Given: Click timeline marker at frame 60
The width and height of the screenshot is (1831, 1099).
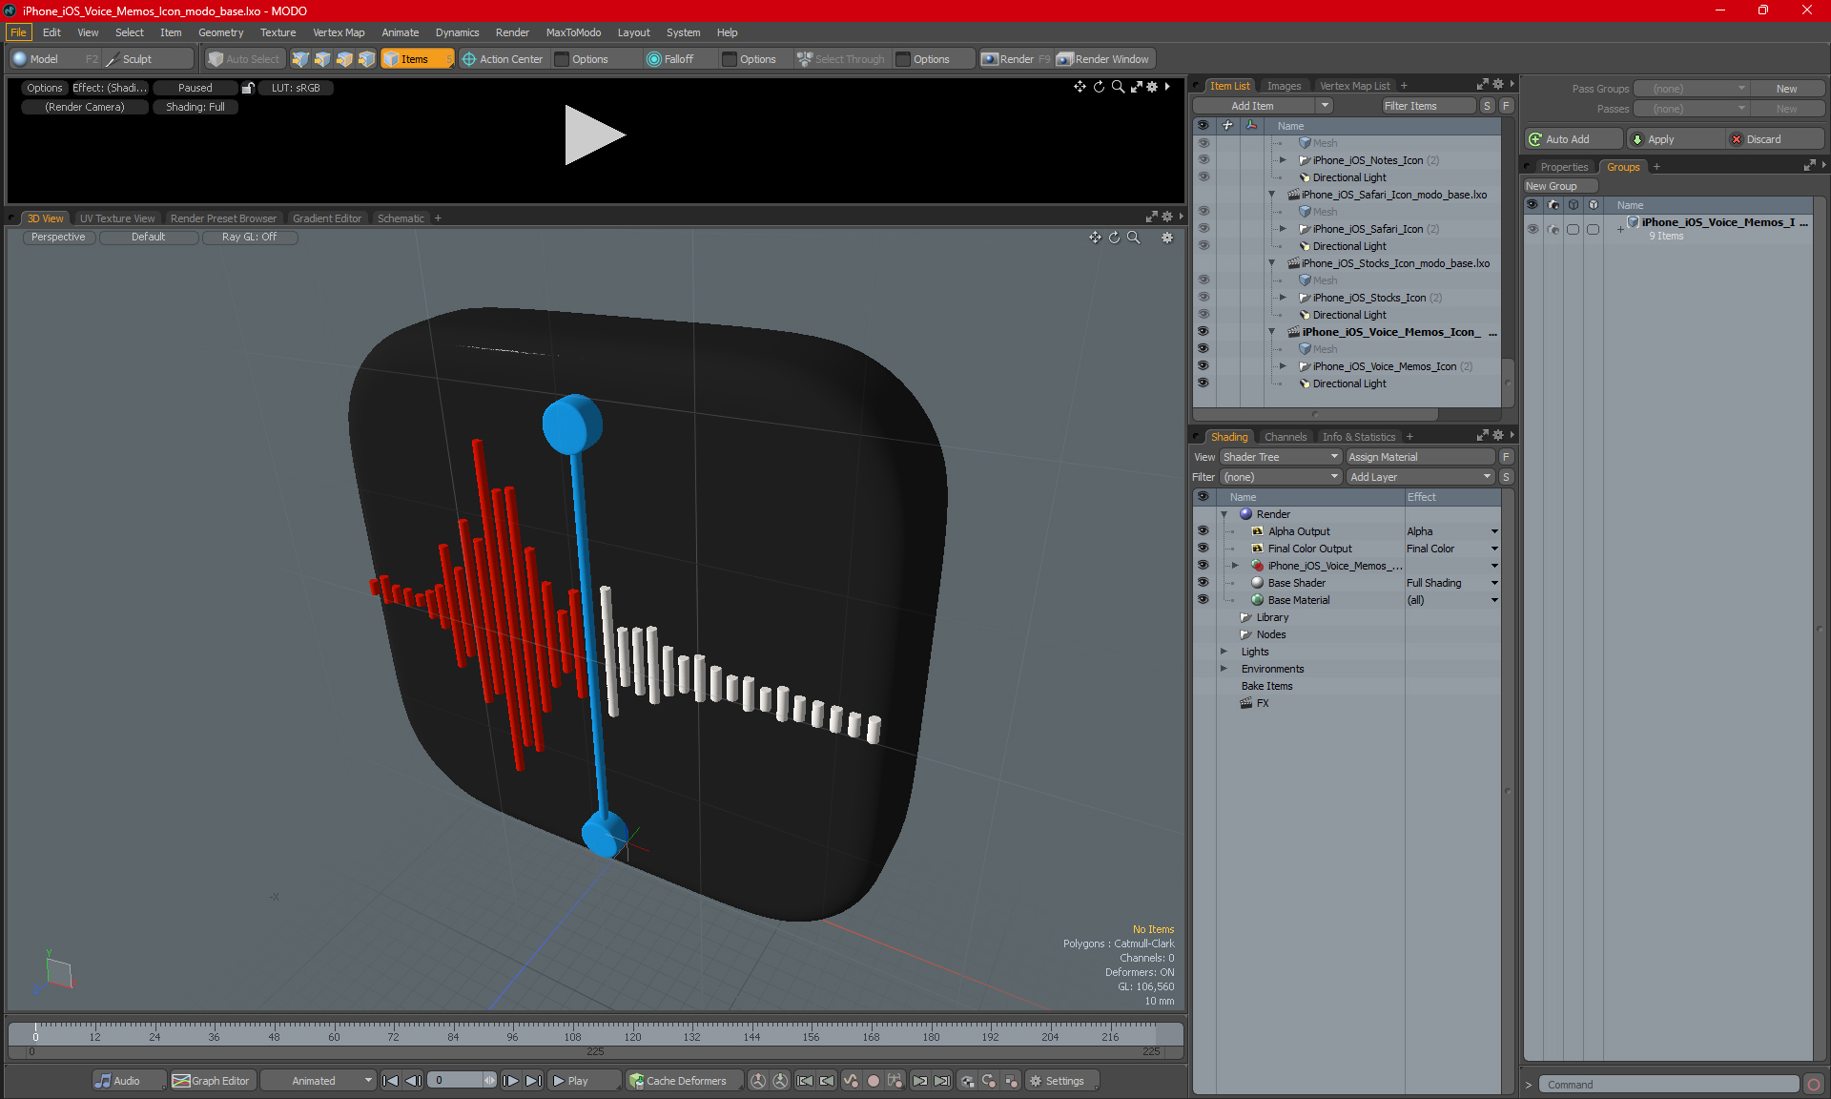Looking at the screenshot, I should 334,1035.
